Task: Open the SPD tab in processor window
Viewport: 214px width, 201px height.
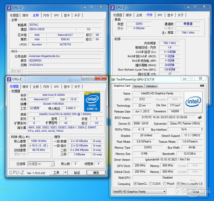Action: coord(56,86)
